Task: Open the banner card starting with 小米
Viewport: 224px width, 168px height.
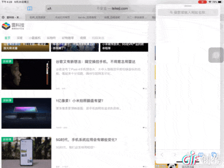Action: [124, 47]
